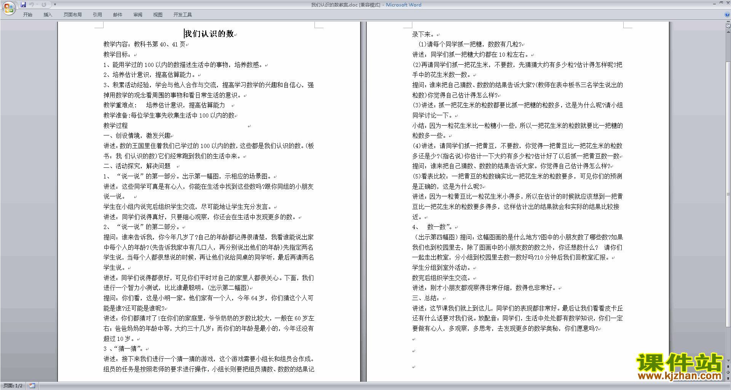Go to next page with double-down arrow
The width and height of the screenshot is (731, 390).
point(728,378)
